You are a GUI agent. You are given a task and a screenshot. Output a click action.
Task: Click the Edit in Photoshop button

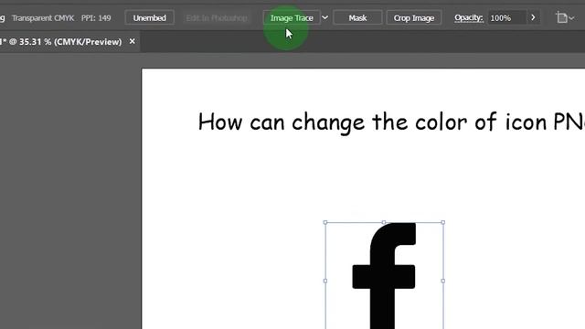[x=217, y=18]
